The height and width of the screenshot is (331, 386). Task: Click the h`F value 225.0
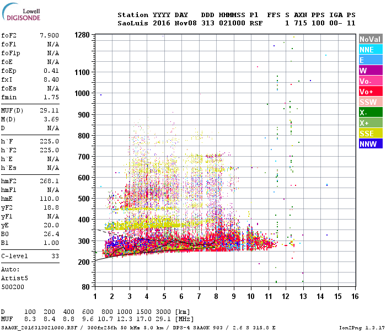point(49,141)
